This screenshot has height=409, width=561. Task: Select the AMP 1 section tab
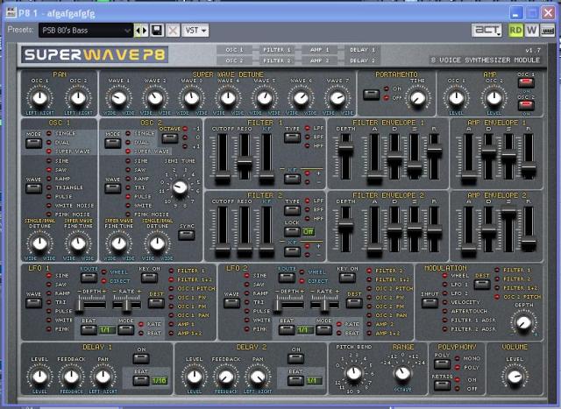pyautogui.click(x=319, y=50)
